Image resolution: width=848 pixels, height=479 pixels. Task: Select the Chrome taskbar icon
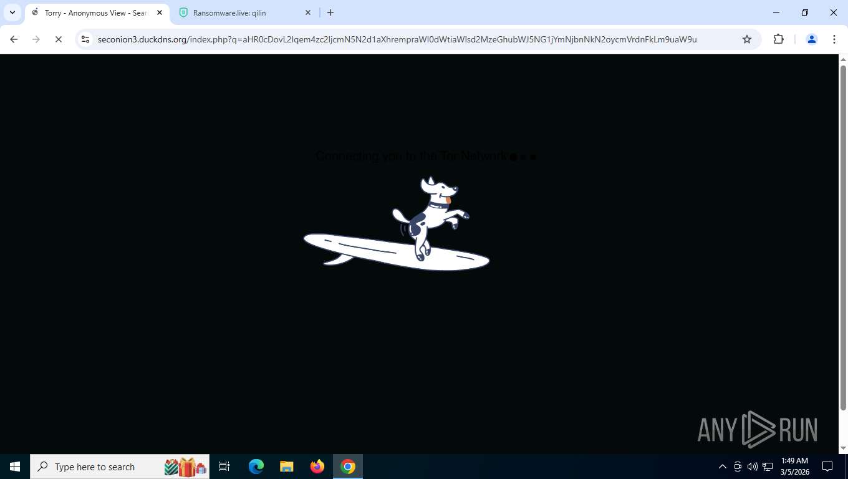point(348,467)
